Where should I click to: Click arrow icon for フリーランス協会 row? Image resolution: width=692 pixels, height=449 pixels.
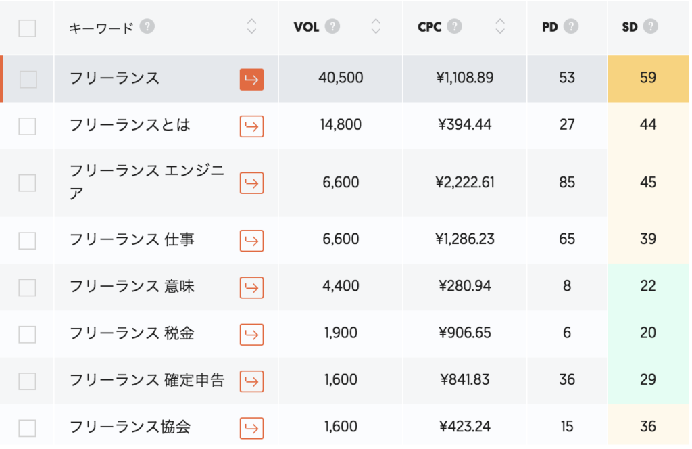251,428
